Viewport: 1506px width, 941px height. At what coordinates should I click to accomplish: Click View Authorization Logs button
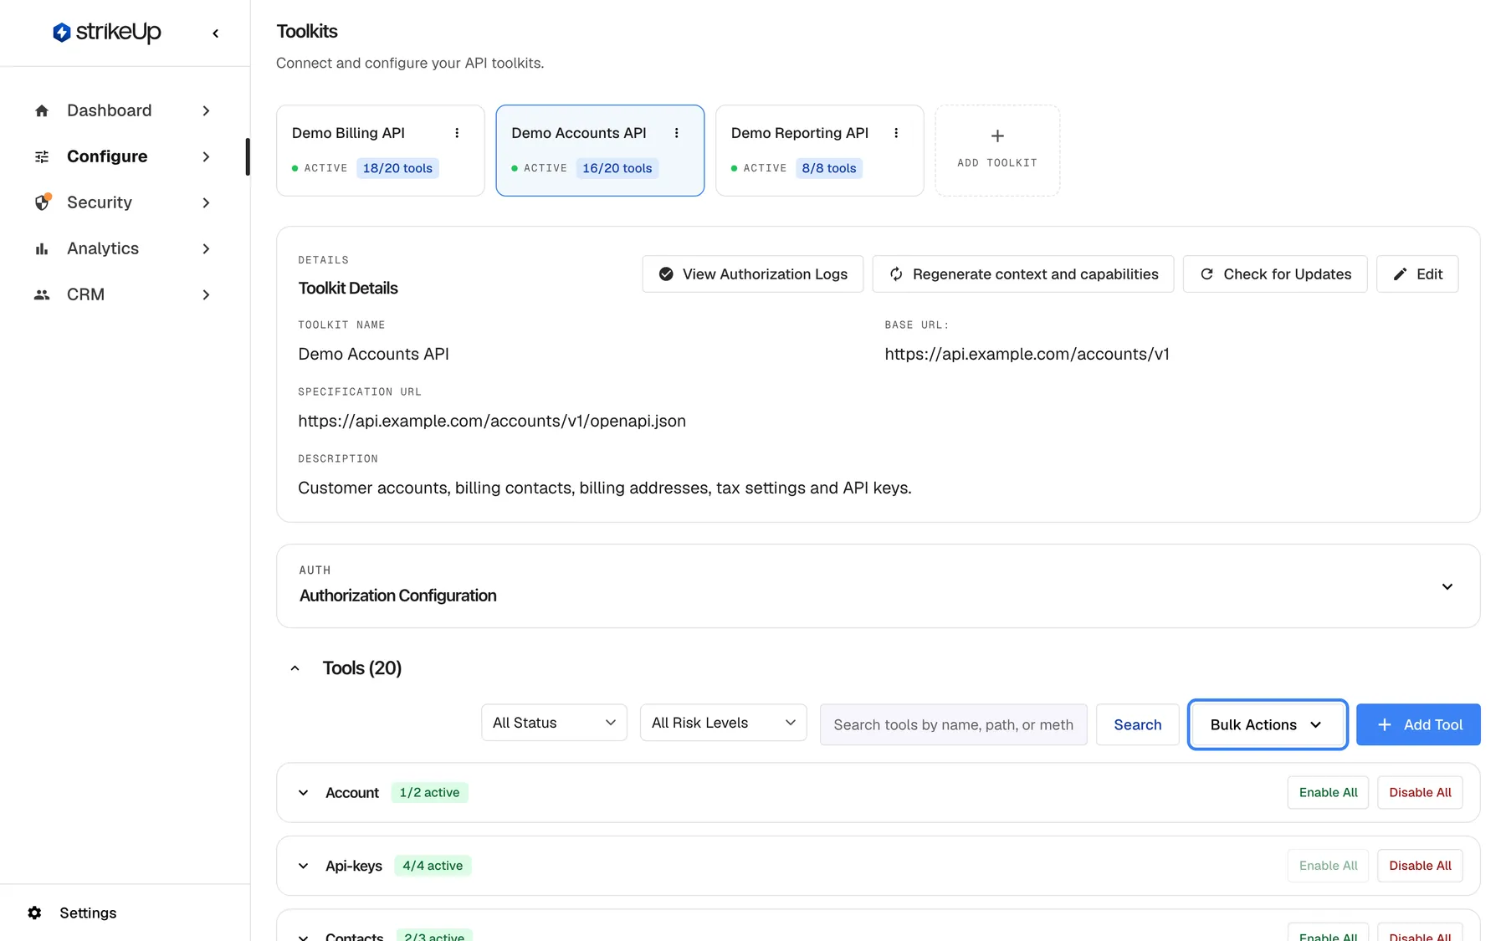(x=752, y=274)
